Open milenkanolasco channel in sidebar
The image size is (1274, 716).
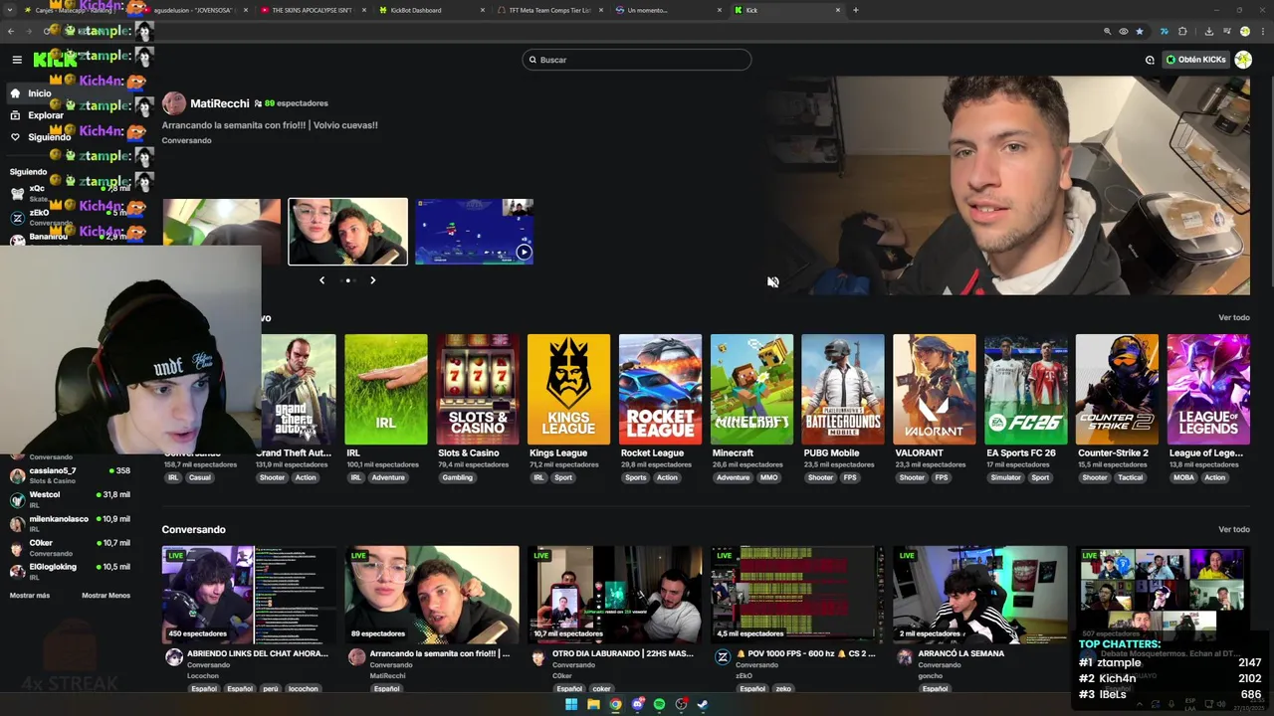point(70,523)
